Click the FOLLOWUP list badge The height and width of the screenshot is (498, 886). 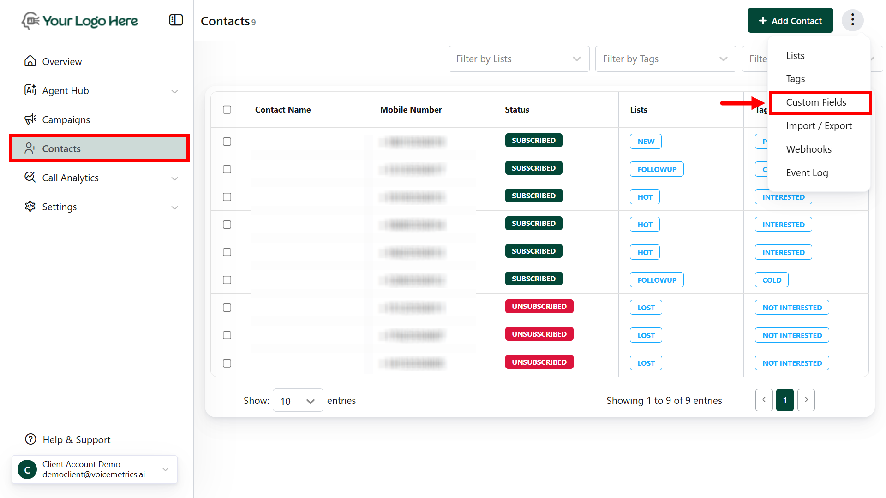[657, 169]
